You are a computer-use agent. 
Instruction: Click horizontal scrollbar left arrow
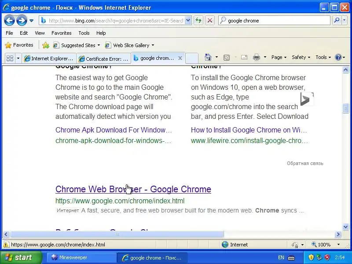point(6,235)
